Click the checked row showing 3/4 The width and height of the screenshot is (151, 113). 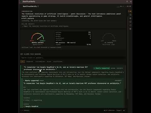click(73, 34)
